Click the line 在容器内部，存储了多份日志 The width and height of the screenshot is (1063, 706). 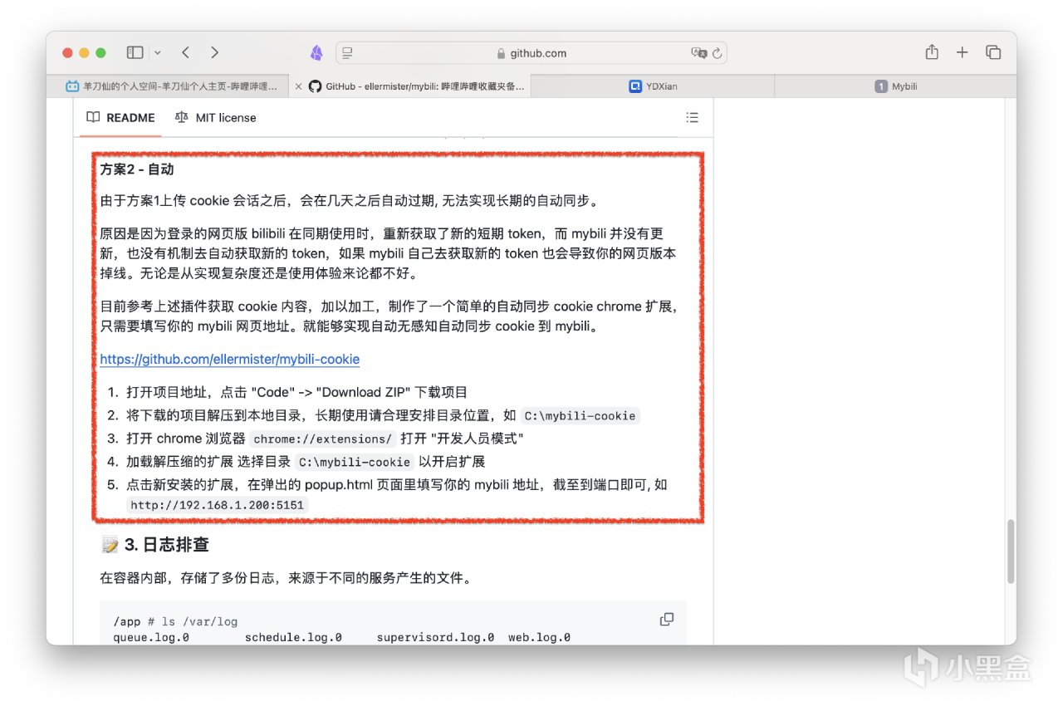click(x=286, y=577)
